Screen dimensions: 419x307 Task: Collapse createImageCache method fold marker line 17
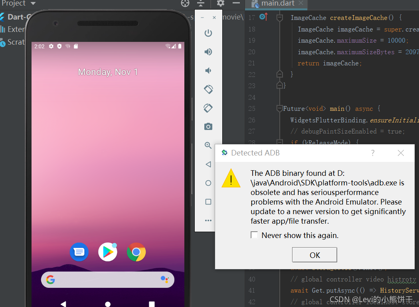pos(279,18)
